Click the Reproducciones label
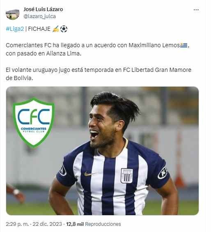This screenshot has width=211, height=232. point(103,224)
